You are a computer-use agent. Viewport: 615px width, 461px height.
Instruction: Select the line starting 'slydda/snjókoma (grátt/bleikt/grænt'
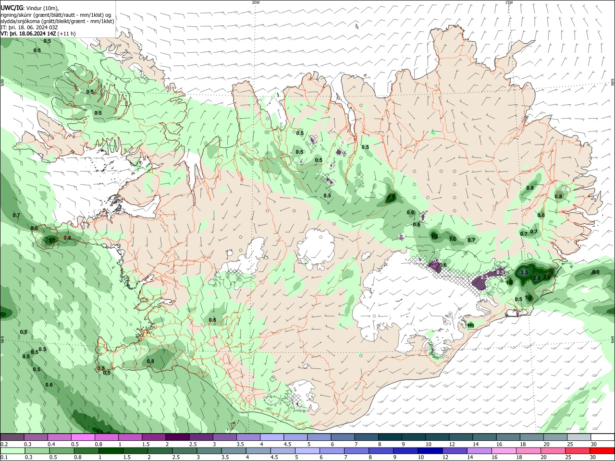click(x=57, y=21)
